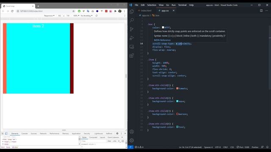Toggle the DevTools inspect element picker
This screenshot has width=271, height=152.
point(3,133)
